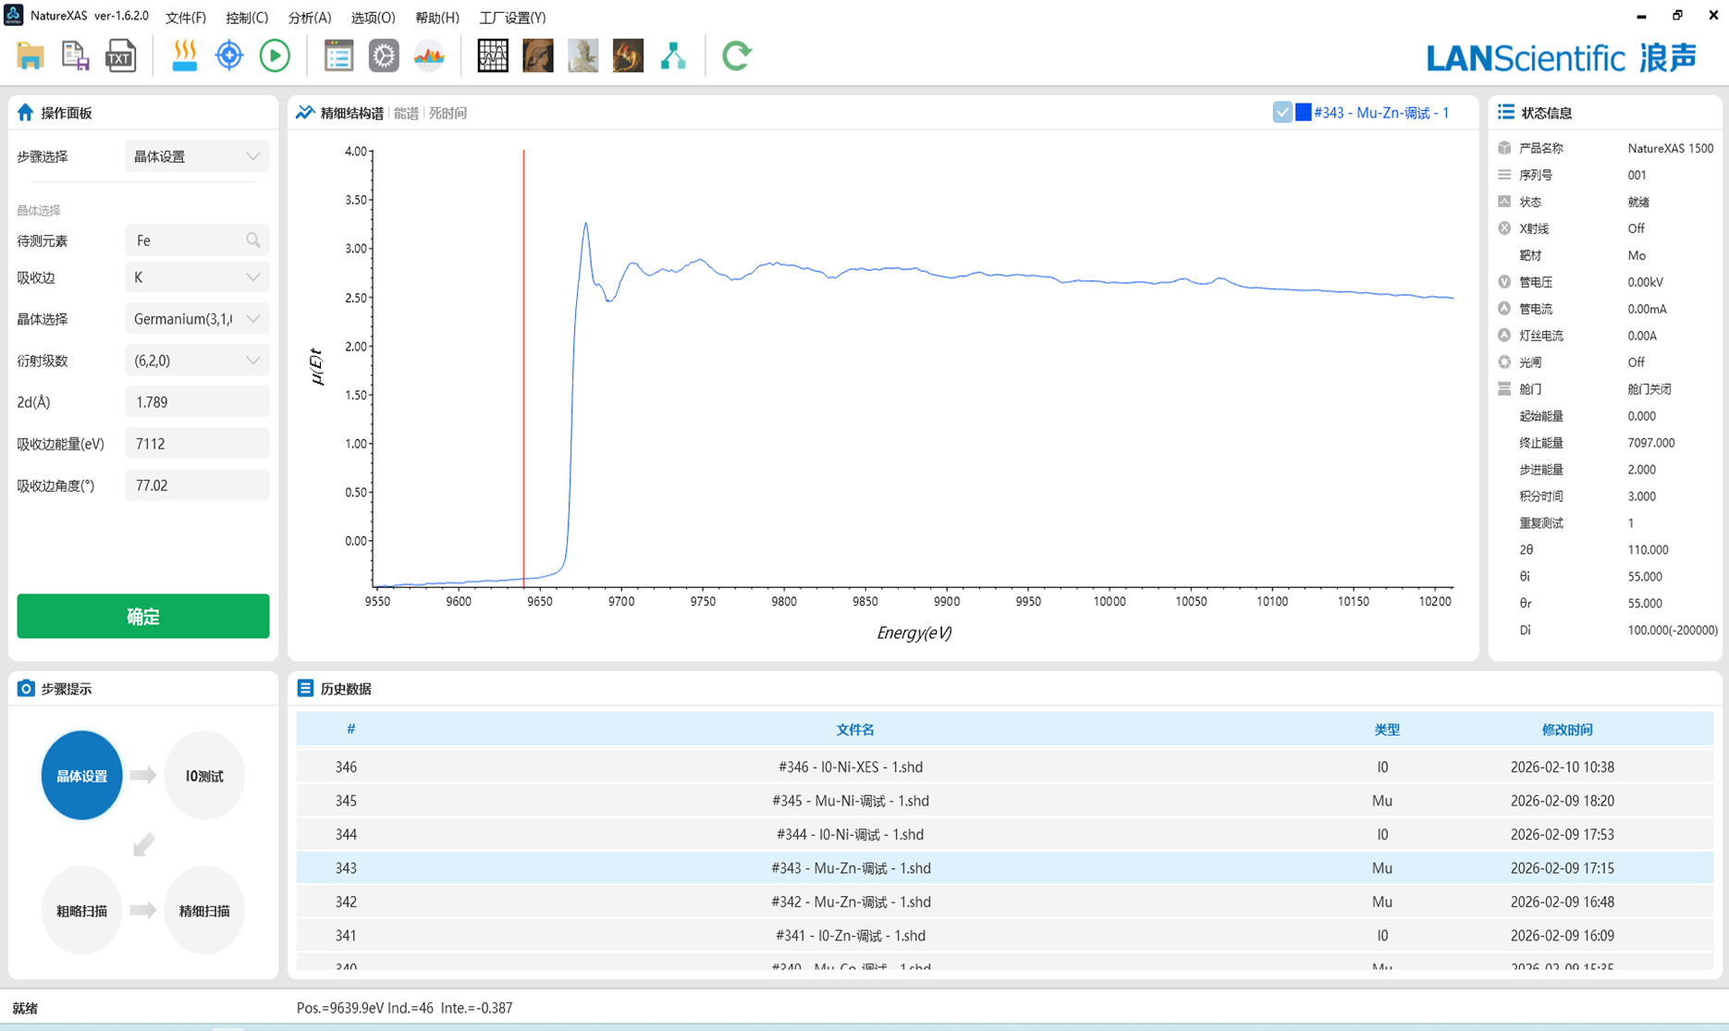The height and width of the screenshot is (1031, 1729).
Task: Click the 吸收边能量 input field
Action: [x=197, y=444]
